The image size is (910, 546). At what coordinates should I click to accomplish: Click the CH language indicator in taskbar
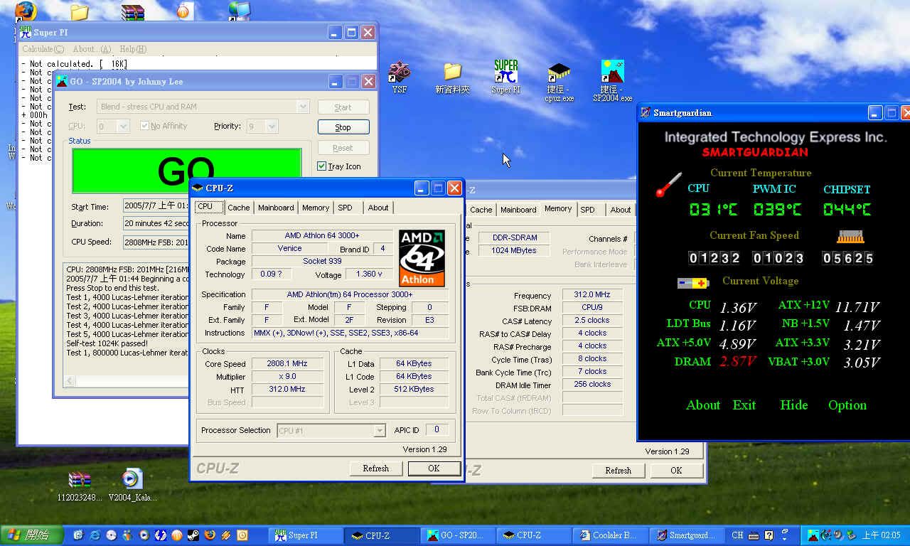737,535
